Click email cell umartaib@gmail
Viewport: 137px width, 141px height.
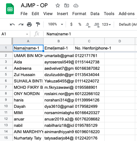[59, 56]
